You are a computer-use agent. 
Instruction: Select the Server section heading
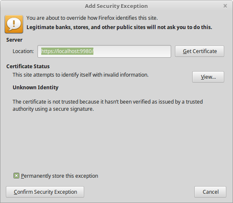click(14, 40)
